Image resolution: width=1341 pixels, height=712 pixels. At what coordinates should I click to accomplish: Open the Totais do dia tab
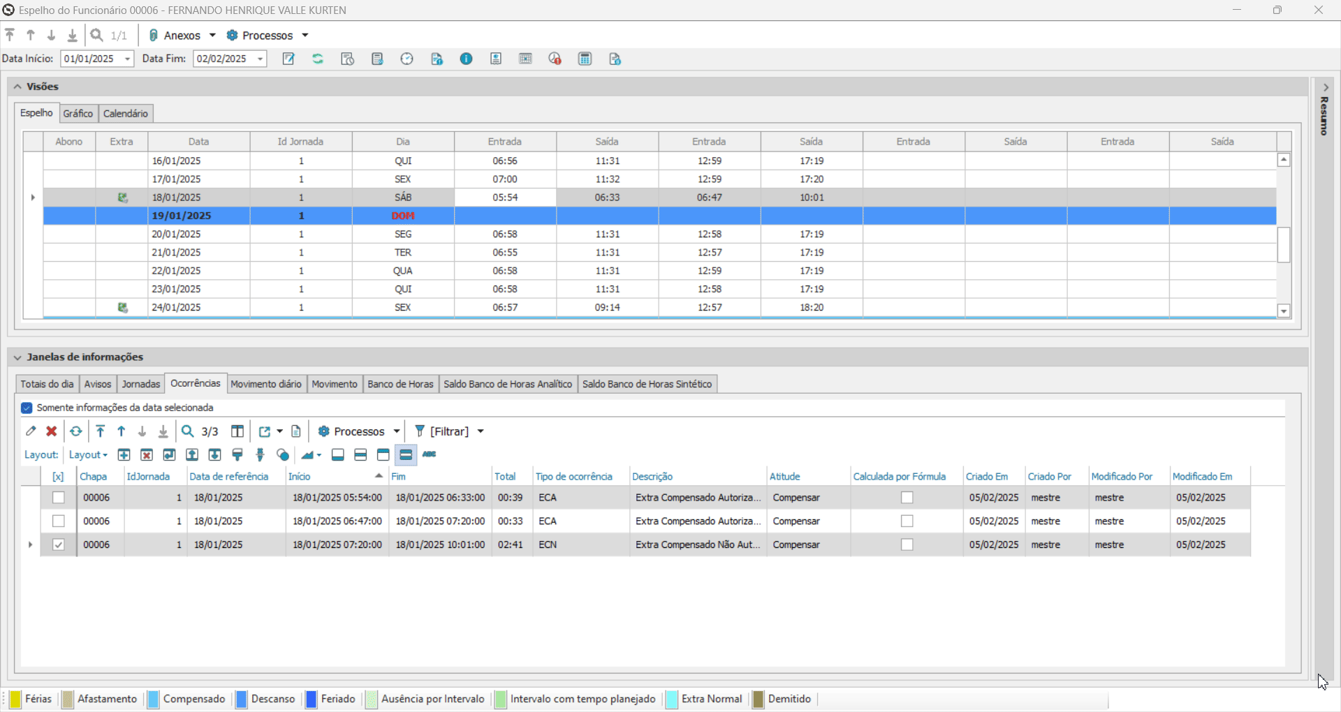coord(47,384)
